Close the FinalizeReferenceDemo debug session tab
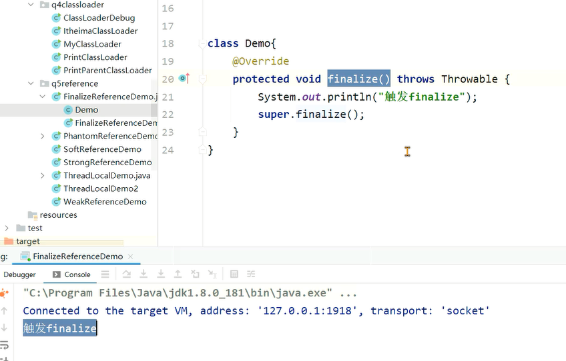The image size is (566, 361). click(x=131, y=256)
